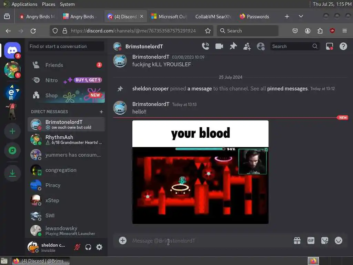The width and height of the screenshot is (353, 265).
Task: Open Explore Discoverable Servers compass icon
Action: (x=12, y=150)
